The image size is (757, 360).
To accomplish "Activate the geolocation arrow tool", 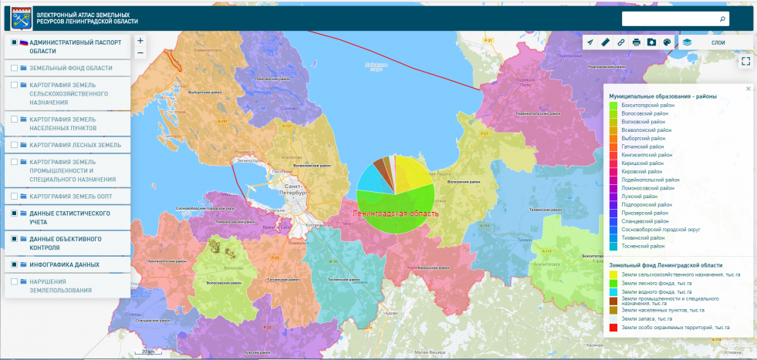I will click(590, 42).
